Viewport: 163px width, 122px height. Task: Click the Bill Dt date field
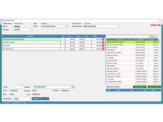pos(55,26)
